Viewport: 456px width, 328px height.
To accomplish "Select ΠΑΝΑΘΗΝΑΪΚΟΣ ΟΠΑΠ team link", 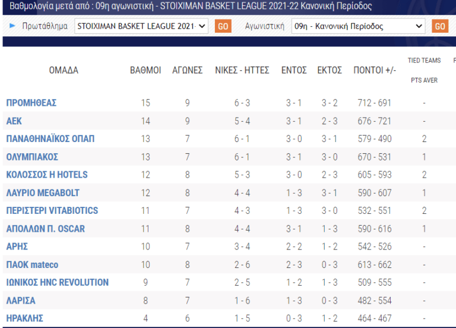I will pyautogui.click(x=50, y=139).
